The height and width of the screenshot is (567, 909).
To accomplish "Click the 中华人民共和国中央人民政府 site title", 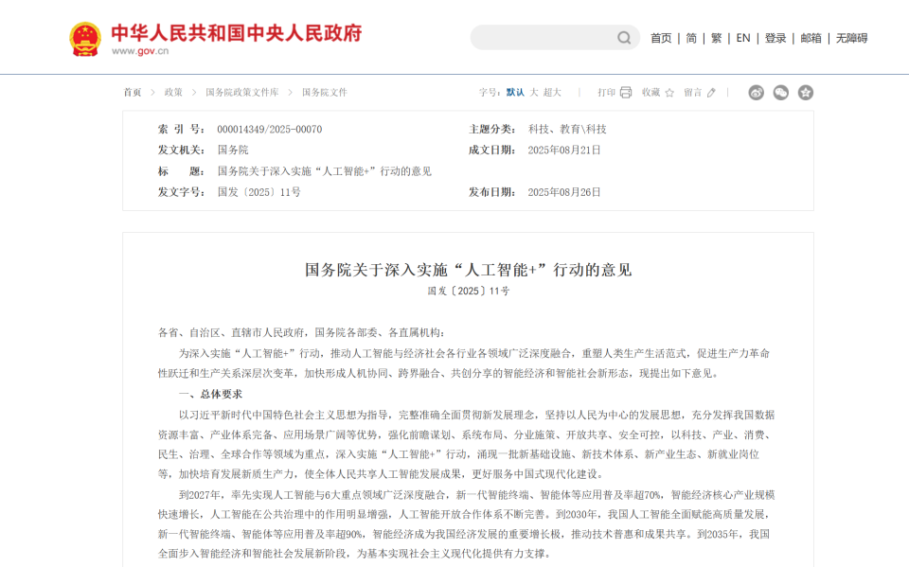I will [237, 32].
